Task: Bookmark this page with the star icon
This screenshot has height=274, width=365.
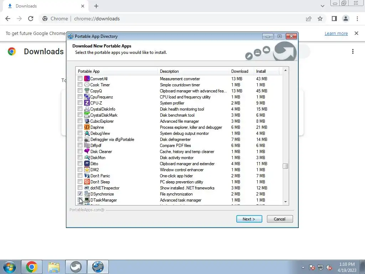Action: (x=320, y=19)
